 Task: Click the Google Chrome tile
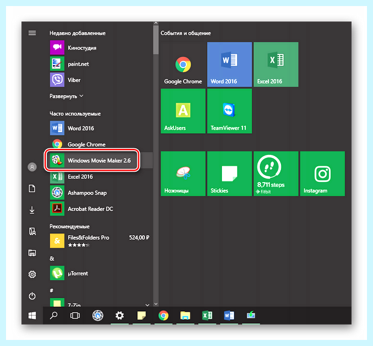click(183, 64)
